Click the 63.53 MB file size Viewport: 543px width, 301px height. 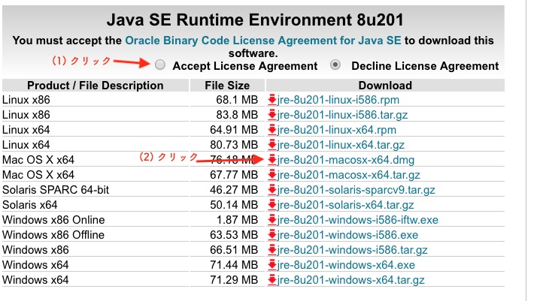pyautogui.click(x=234, y=235)
